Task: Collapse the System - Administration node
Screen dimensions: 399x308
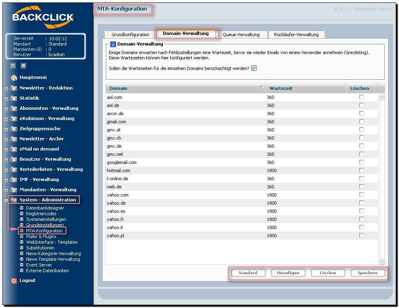Action: click(x=6, y=200)
